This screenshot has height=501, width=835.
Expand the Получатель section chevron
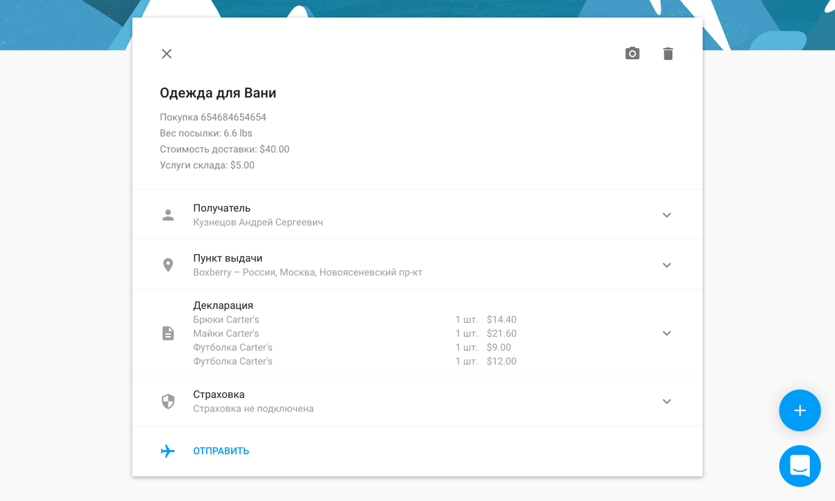[x=667, y=215]
